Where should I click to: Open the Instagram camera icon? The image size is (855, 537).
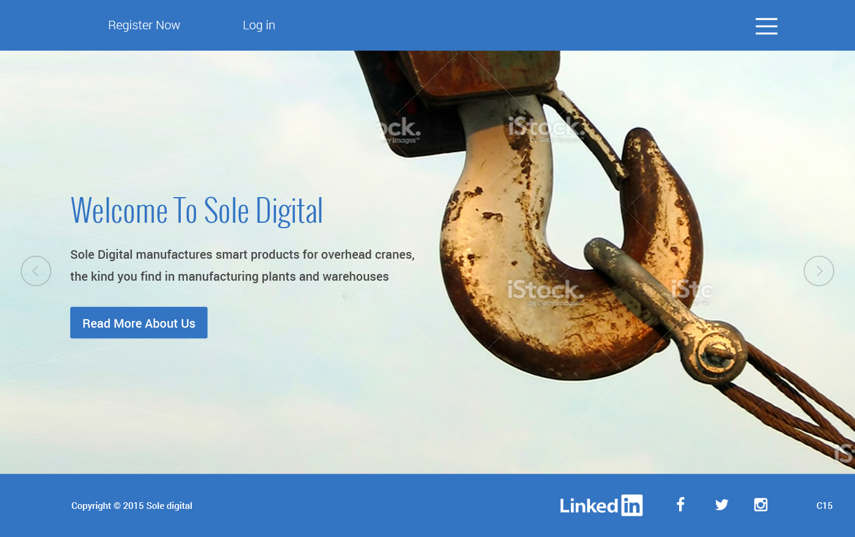click(x=760, y=505)
